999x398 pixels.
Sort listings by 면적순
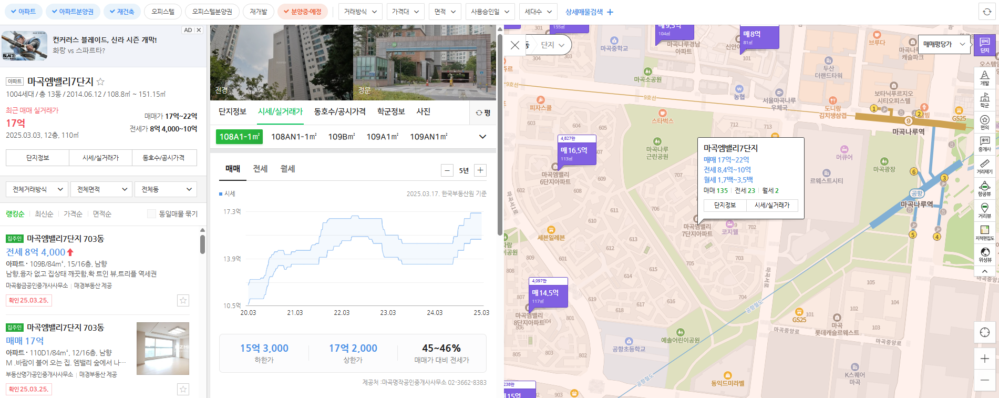pos(102,214)
